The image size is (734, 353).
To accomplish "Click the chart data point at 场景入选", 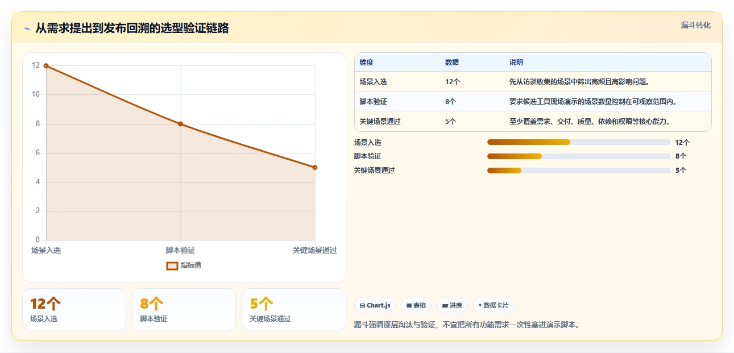I will (46, 66).
